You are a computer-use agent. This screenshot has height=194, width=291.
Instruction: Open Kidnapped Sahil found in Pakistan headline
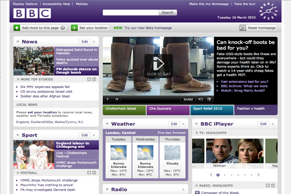(x=76, y=51)
